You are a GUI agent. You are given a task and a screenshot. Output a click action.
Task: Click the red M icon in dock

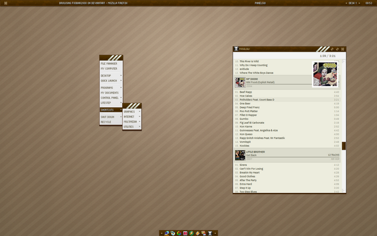[186, 233]
